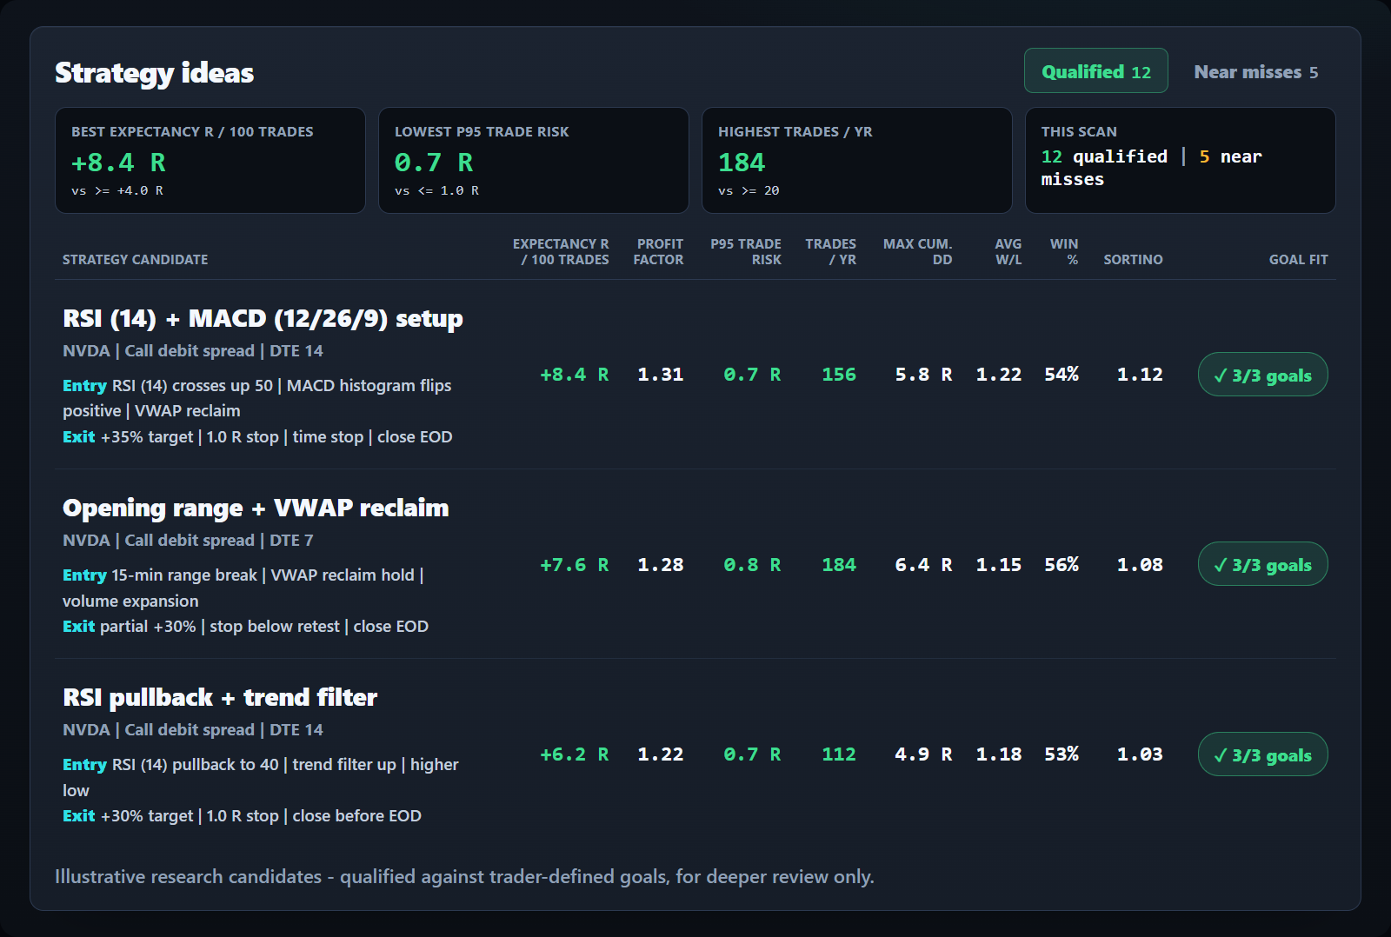
Task: Sort by Max Cum. DD column
Action: [x=918, y=251]
